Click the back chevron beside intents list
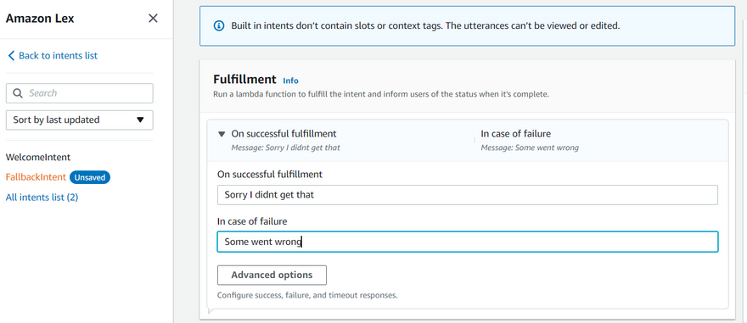Screen dimensions: 747x323 (x=11, y=56)
